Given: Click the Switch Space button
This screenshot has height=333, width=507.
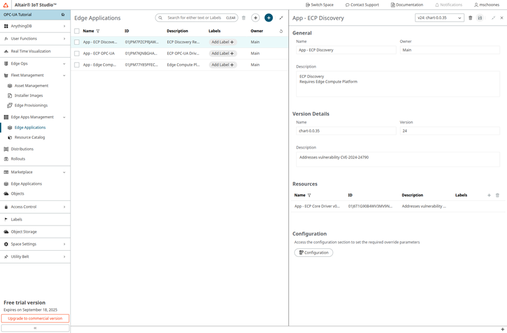Looking at the screenshot, I should pyautogui.click(x=320, y=5).
